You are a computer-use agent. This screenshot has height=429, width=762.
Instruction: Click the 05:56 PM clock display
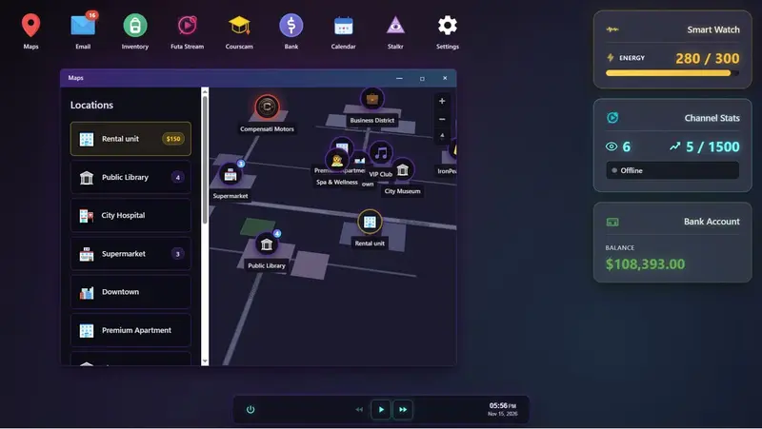tap(503, 406)
